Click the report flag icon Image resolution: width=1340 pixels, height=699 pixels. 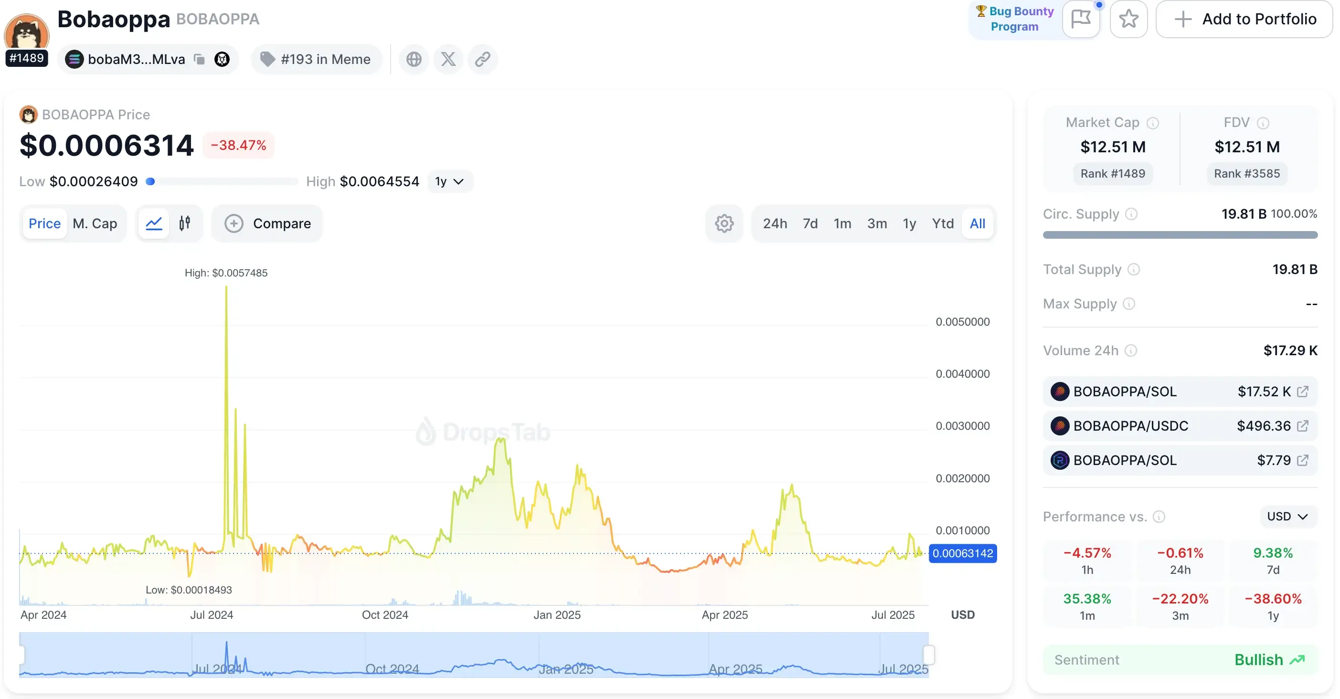1080,19
